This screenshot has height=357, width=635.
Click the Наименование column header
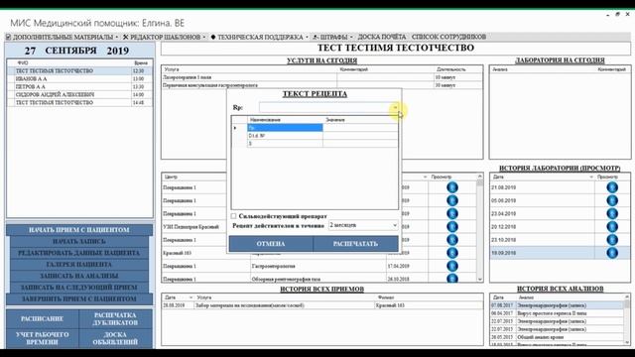click(285, 120)
